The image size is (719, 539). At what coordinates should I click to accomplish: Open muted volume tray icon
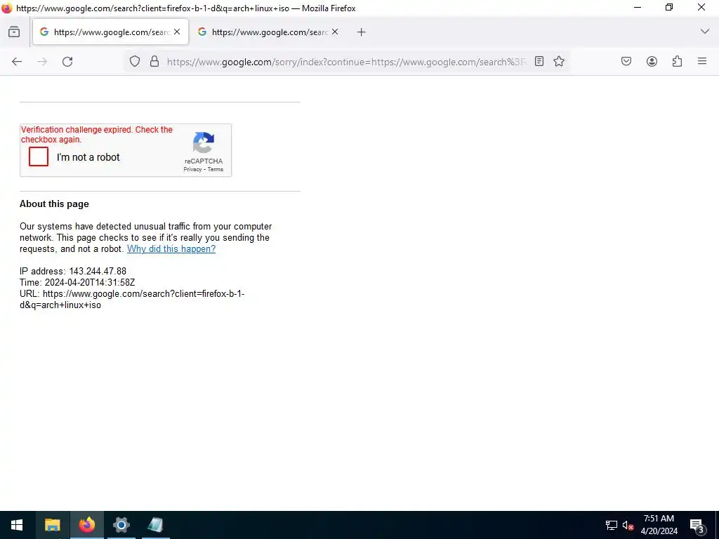pyautogui.click(x=628, y=525)
